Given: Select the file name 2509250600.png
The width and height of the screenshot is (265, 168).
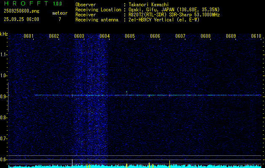Looking at the screenshot, I should tap(21, 11).
